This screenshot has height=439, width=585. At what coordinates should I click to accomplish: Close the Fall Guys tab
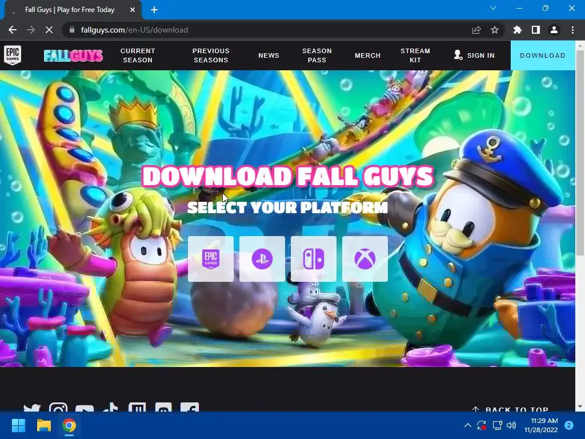pos(133,10)
